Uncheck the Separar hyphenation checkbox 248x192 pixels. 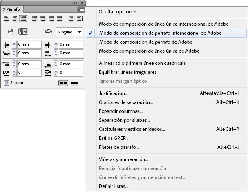pos(7,83)
